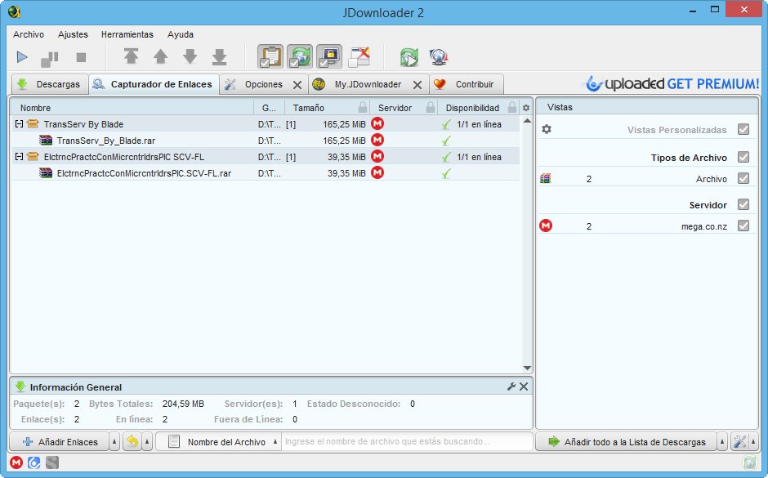Open the Herramientas menu
The height and width of the screenshot is (478, 768).
click(127, 34)
